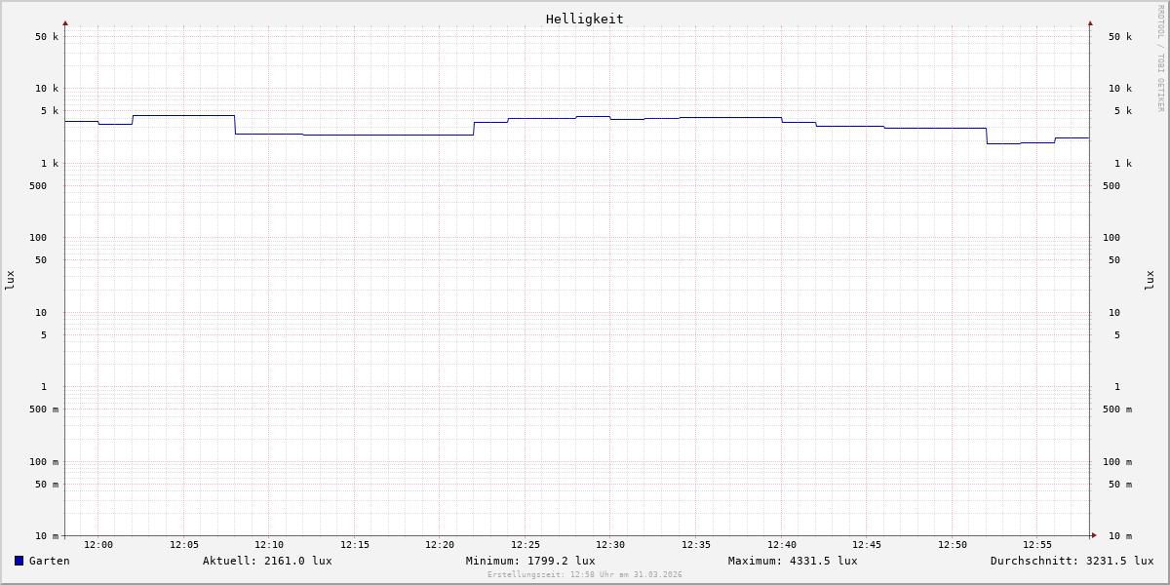Viewport: 1170px width, 585px height.
Task: Click the Garten legend label
Action: 49,561
